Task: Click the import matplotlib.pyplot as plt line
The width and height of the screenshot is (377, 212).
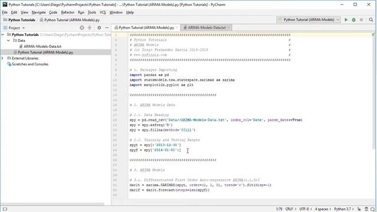Action: pos(161,85)
